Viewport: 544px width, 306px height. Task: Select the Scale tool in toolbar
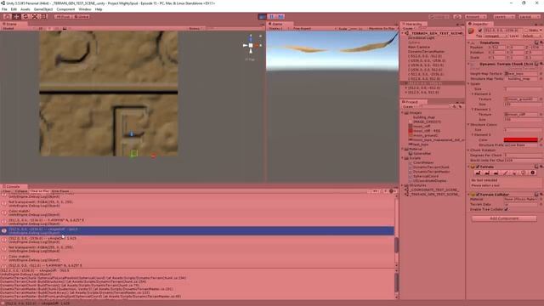35,17
